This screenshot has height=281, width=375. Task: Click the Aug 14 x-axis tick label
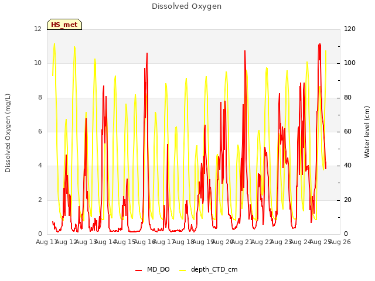coord(105,242)
